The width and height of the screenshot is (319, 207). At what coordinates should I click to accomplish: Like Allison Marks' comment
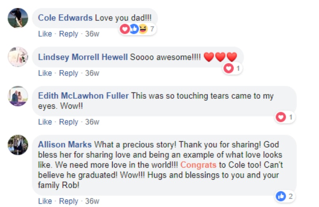coord(45,201)
